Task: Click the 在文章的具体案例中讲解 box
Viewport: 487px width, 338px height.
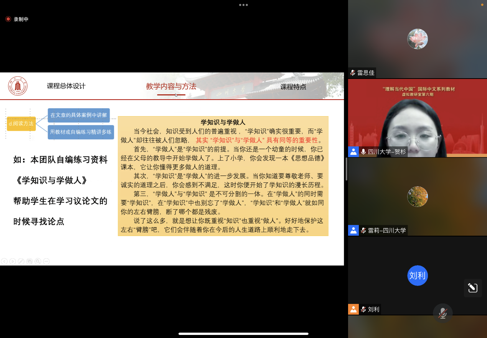Action: [79, 115]
